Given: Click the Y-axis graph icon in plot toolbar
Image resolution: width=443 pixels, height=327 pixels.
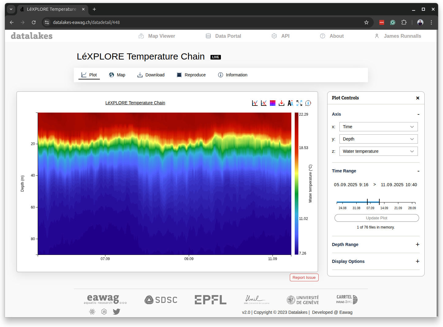Looking at the screenshot, I should tap(255, 103).
